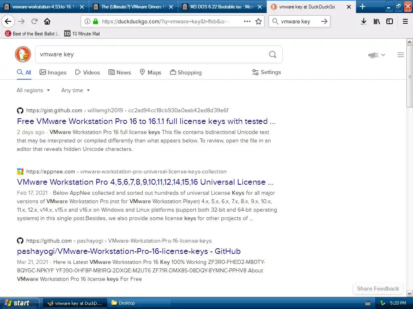Click the magnifier in the browser search box
The height and width of the screenshot is (309, 413).
point(275,21)
